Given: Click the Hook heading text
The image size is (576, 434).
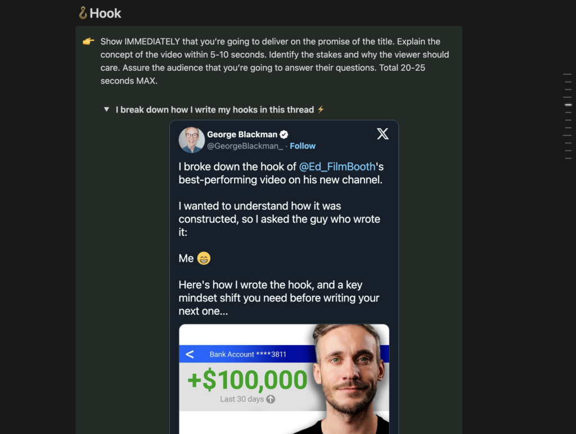Looking at the screenshot, I should [107, 13].
